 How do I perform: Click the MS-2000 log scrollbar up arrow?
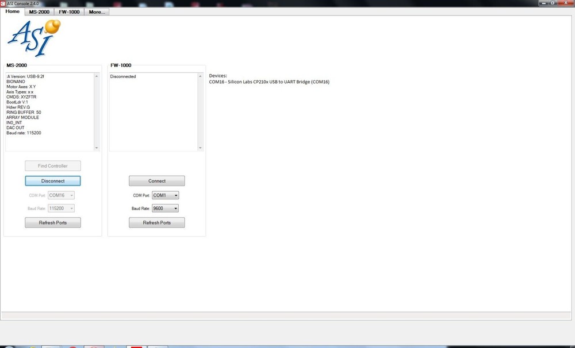point(97,76)
